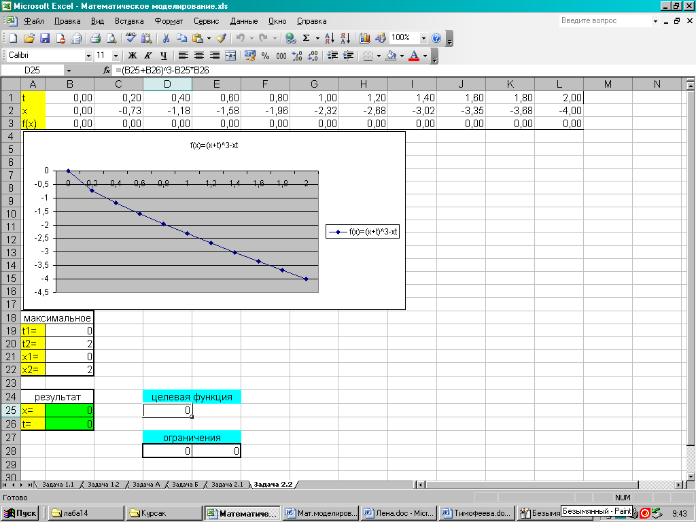The width and height of the screenshot is (696, 522).
Task: Click the red font color button
Action: coord(414,56)
